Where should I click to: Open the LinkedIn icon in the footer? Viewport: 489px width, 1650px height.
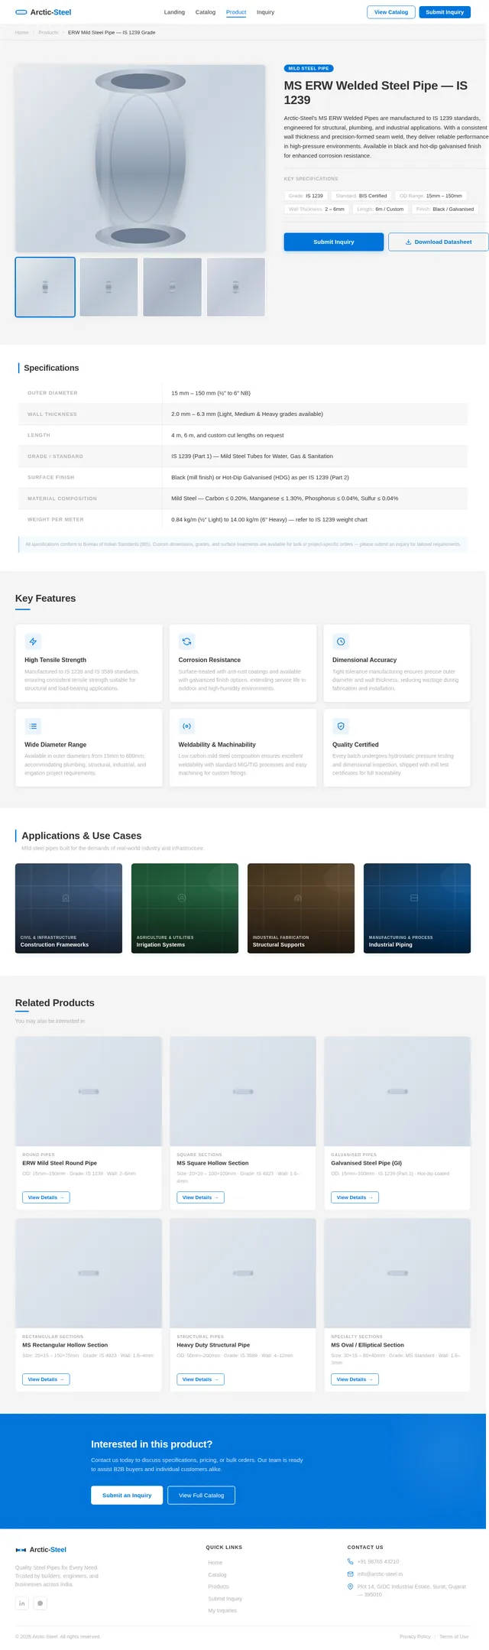(x=22, y=1603)
